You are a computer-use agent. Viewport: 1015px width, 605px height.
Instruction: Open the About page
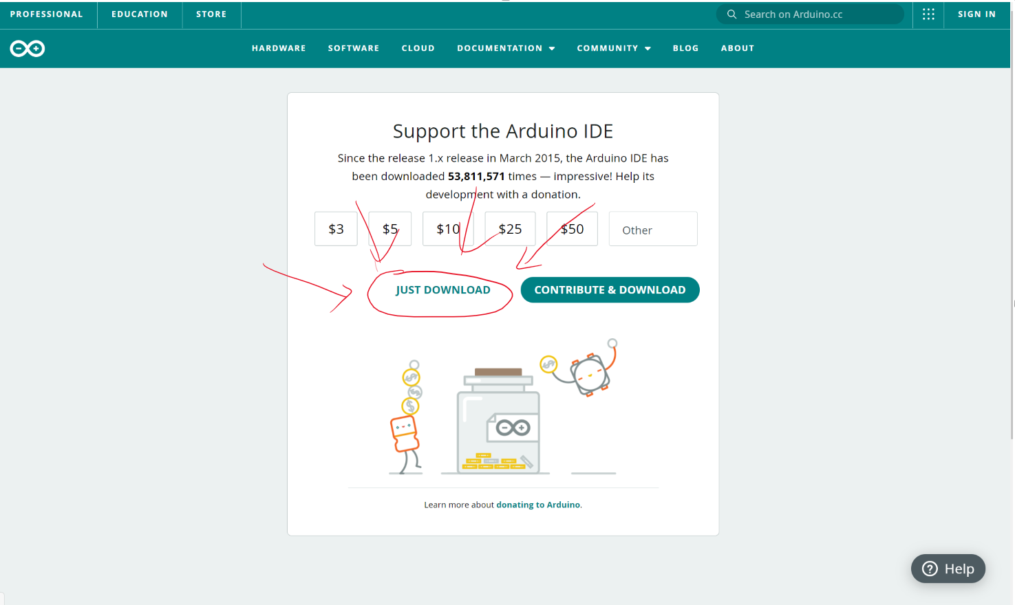pyautogui.click(x=738, y=48)
